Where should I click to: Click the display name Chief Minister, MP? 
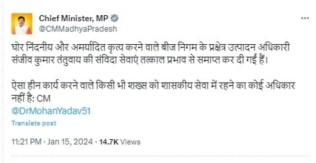click(74, 19)
